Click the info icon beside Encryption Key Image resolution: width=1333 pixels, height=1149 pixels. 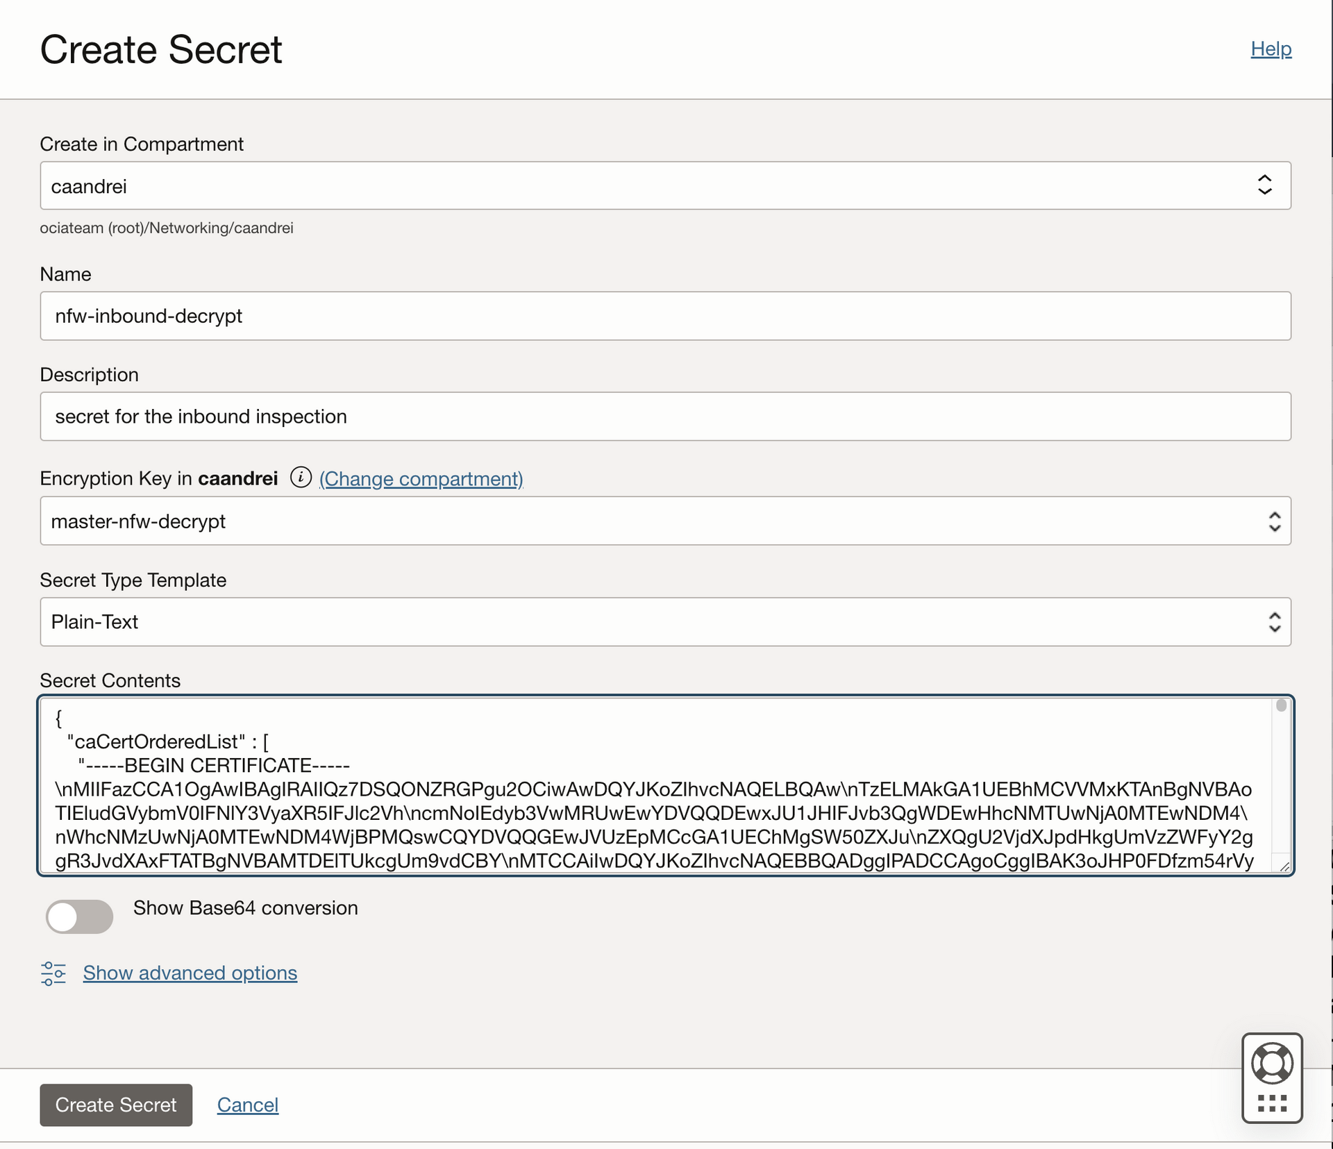pos(301,478)
